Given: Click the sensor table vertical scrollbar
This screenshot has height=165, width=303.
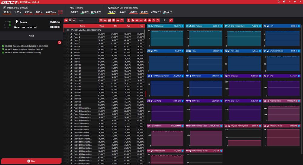Looking at the screenshot, I should point(144,34).
